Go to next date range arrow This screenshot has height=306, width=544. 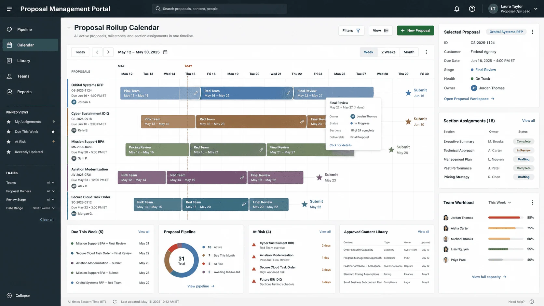point(108,52)
